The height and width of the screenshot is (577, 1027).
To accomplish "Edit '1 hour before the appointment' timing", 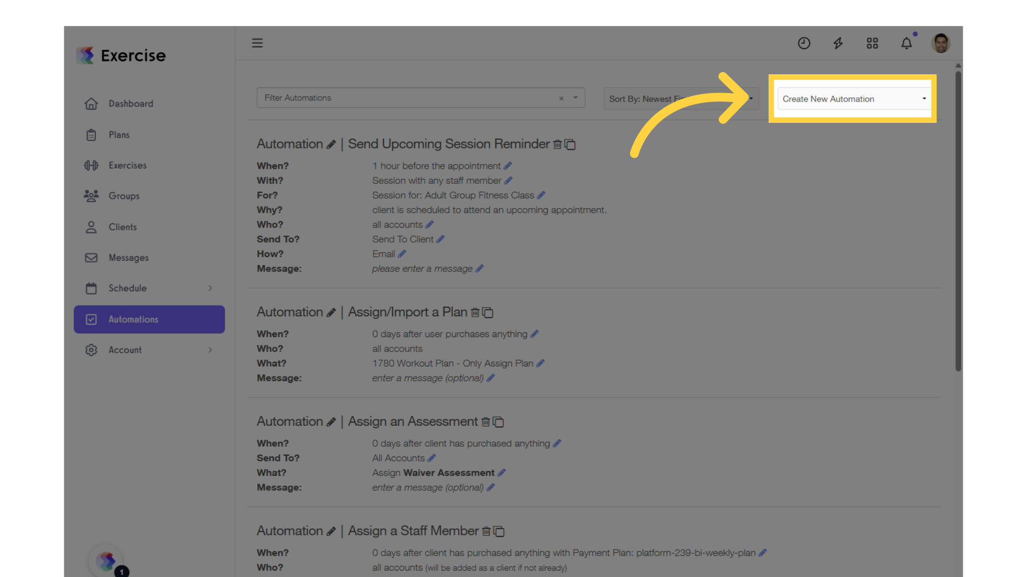I will (508, 166).
